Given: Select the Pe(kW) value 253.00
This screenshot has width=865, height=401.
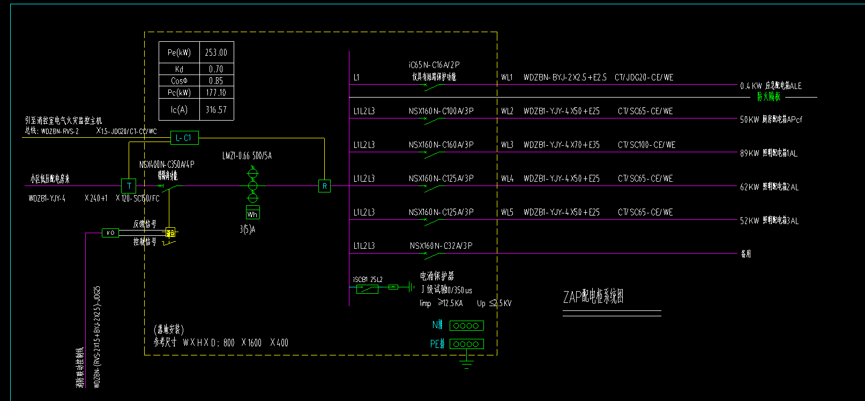Looking at the screenshot, I should coord(216,53).
